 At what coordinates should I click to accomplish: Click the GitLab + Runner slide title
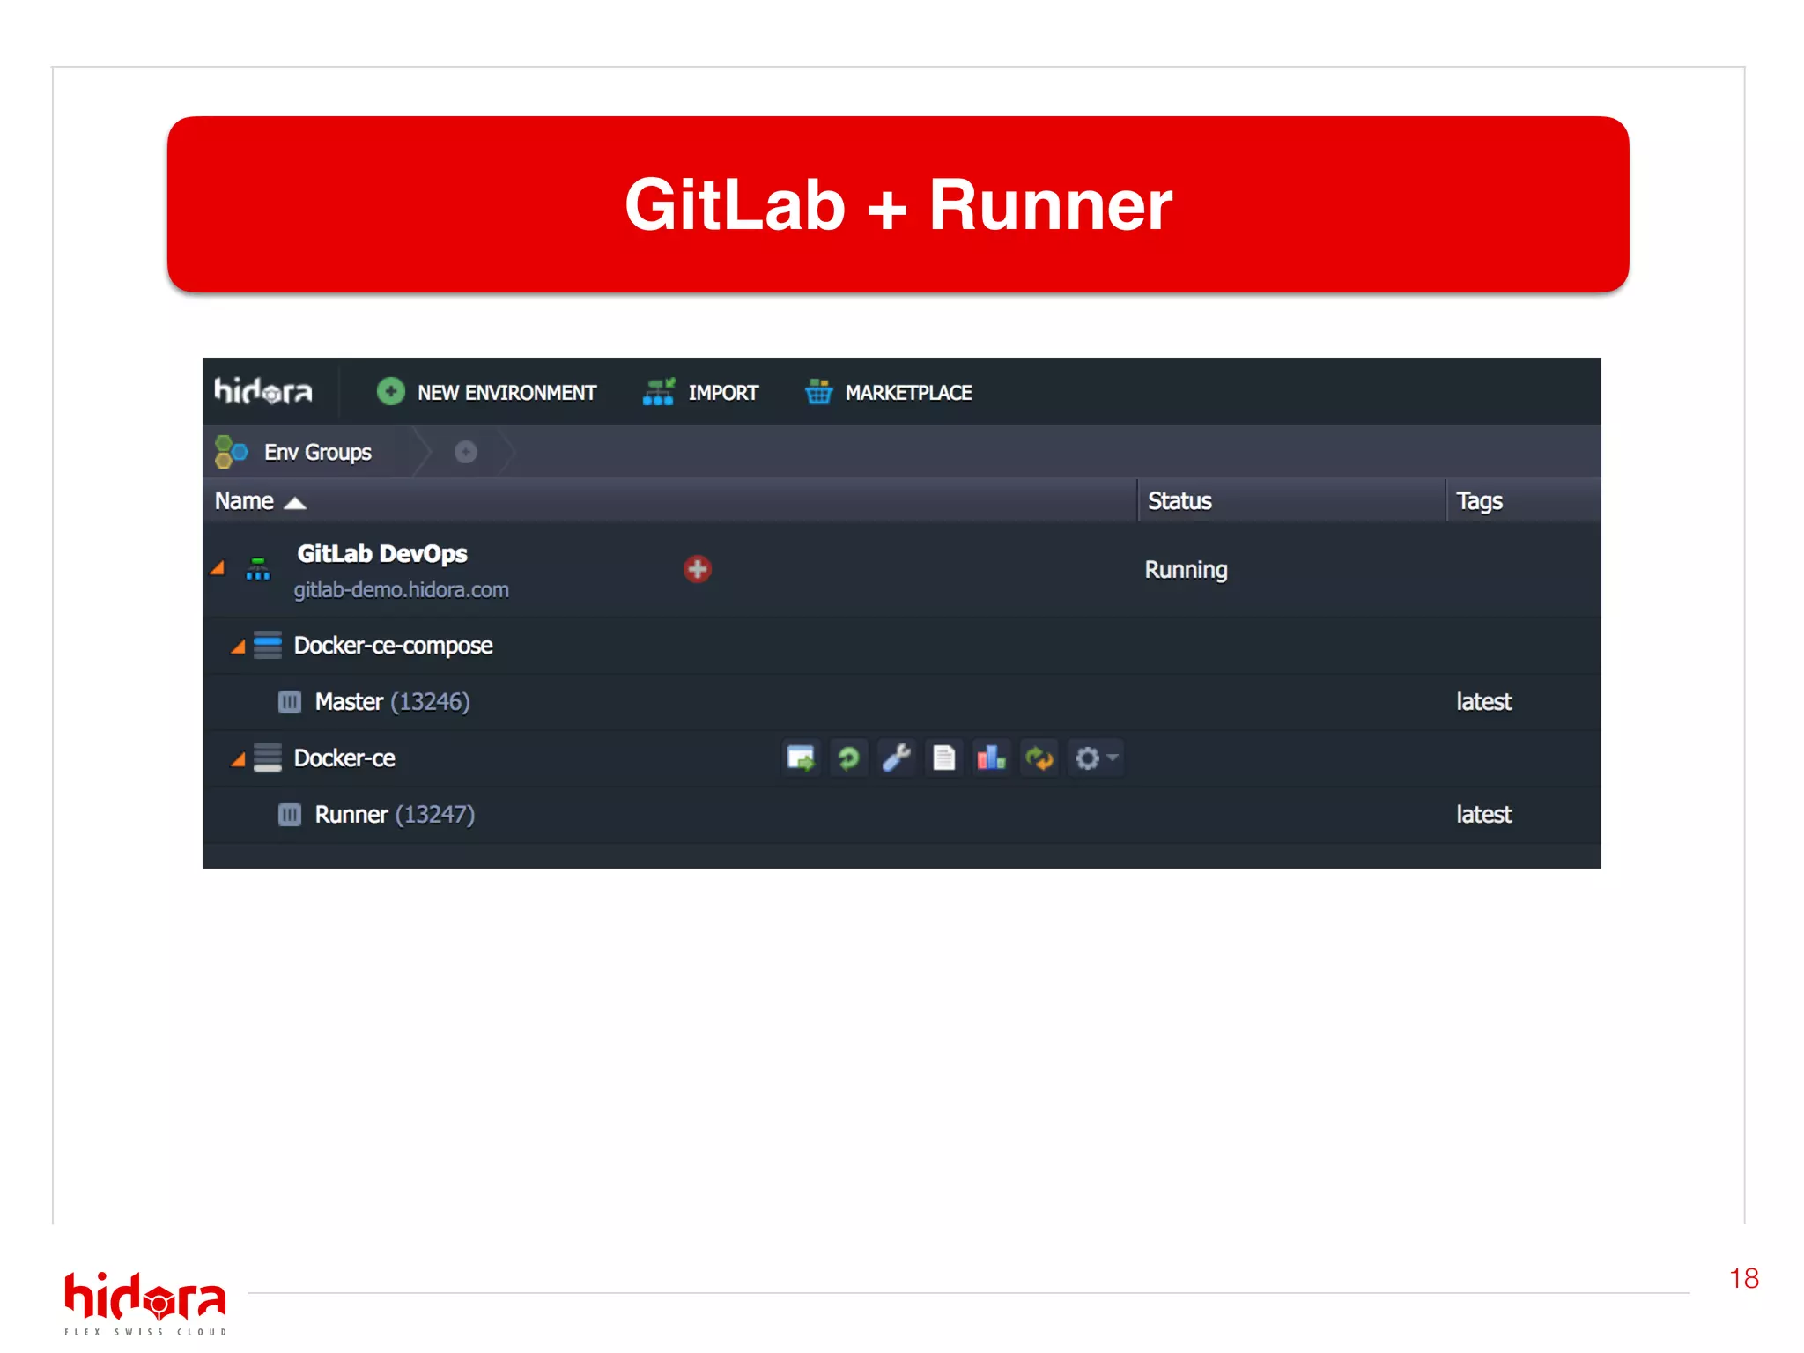(x=898, y=204)
